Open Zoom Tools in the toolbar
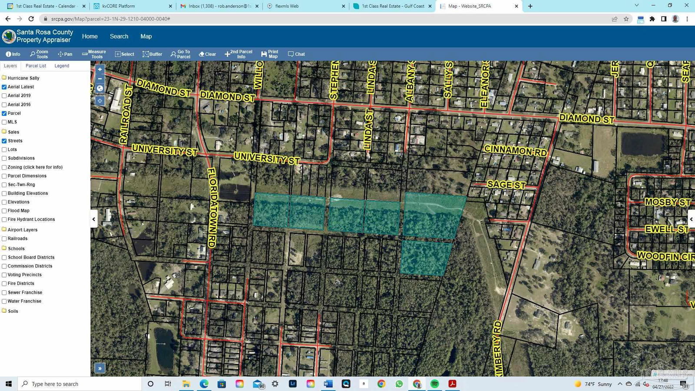695x391 pixels. [39, 54]
